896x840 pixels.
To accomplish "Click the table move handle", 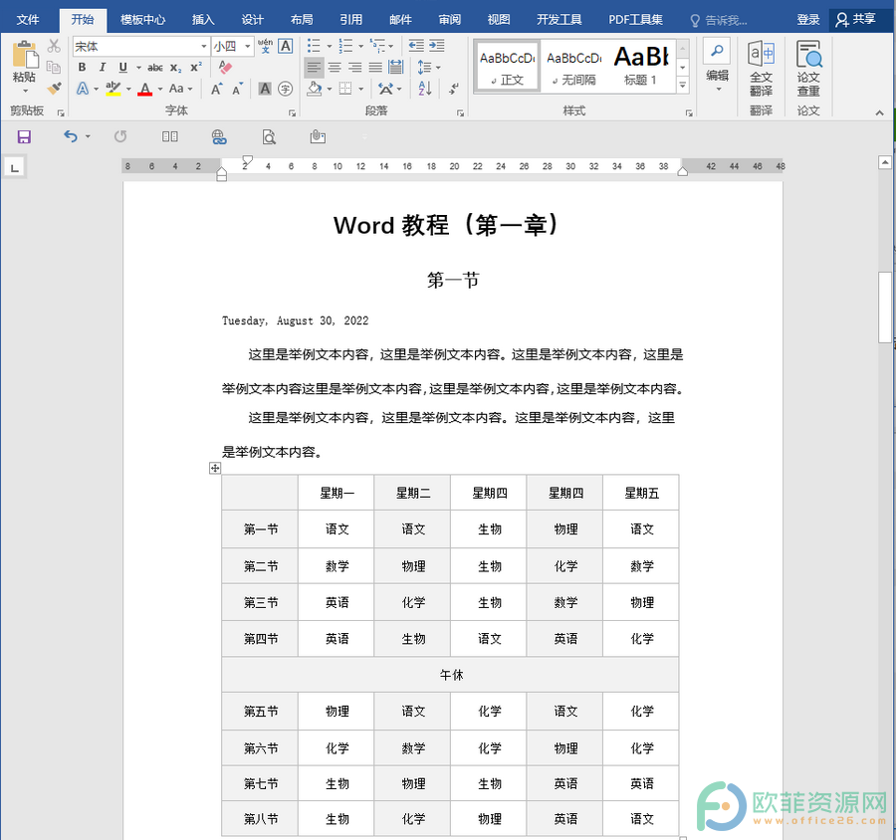I will (x=215, y=468).
